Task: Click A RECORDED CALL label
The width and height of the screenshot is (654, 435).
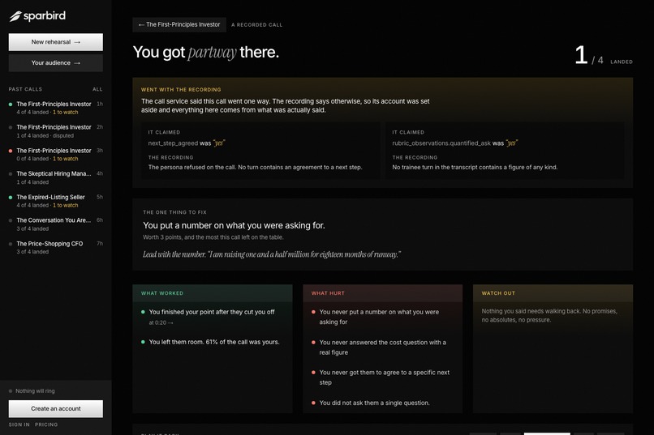Action: (x=257, y=25)
